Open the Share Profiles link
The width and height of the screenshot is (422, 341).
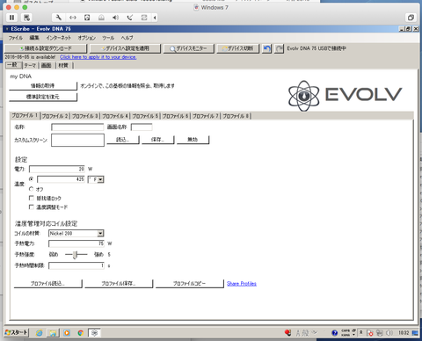point(242,284)
